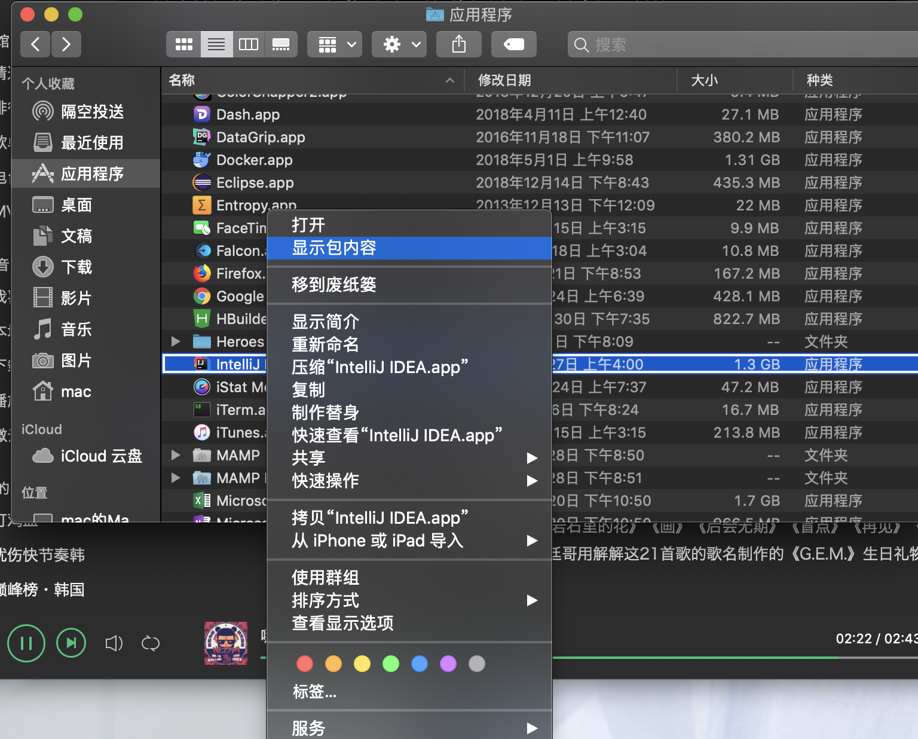Click 标签… in the context menu
The height and width of the screenshot is (739, 918).
pyautogui.click(x=315, y=692)
